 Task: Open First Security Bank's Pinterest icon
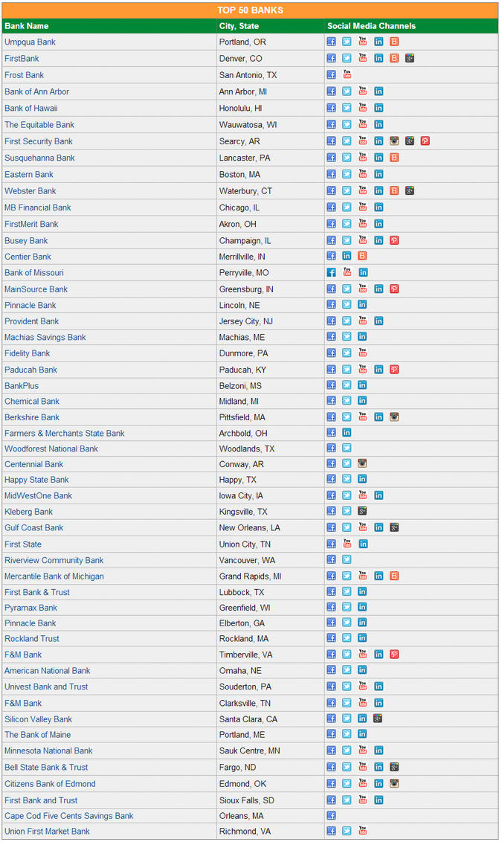click(425, 141)
